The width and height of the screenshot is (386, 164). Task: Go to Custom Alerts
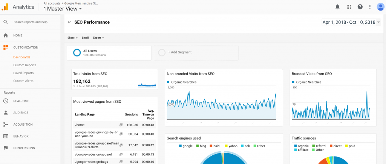tap(23, 81)
